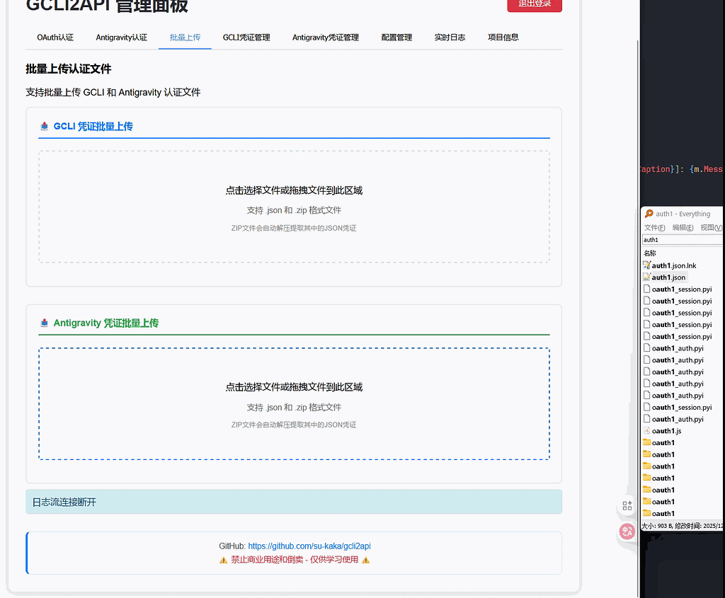Open the 项目信息 tab
The height and width of the screenshot is (598, 725).
coord(503,38)
